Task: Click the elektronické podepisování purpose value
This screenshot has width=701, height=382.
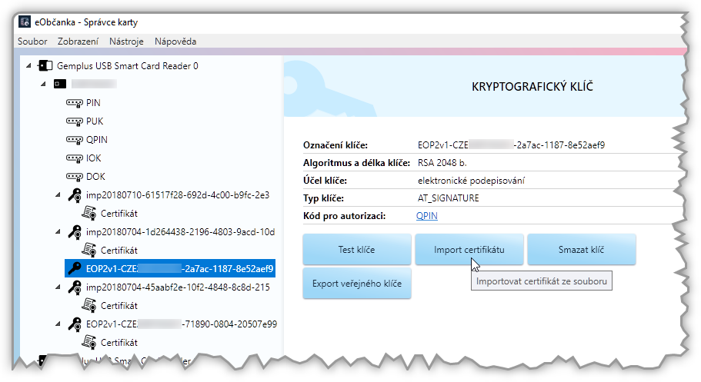Action: 471,181
